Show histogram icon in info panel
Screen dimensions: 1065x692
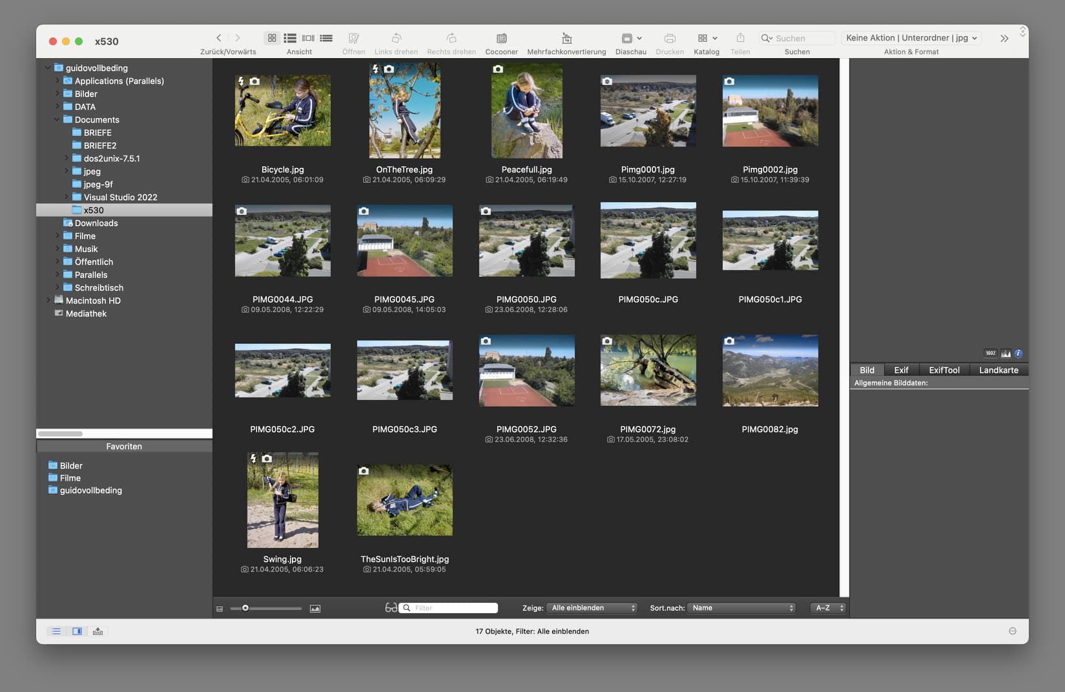[1006, 353]
